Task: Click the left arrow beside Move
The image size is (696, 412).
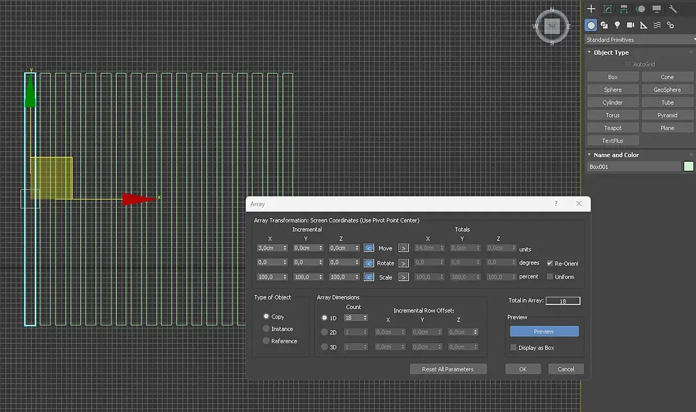Action: [x=369, y=248]
